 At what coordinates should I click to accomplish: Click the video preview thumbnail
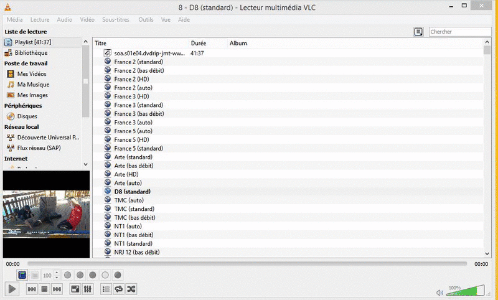click(46, 214)
